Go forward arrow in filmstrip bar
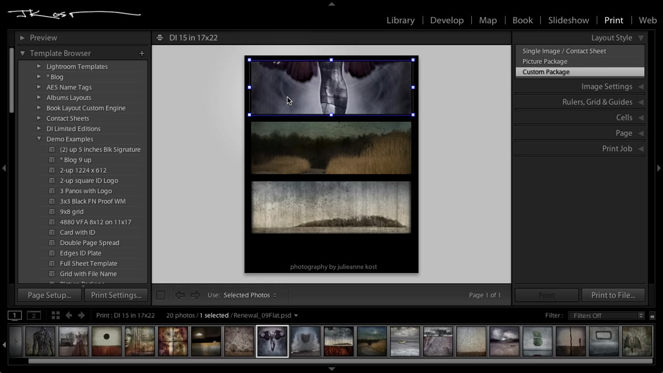This screenshot has height=373, width=663. coord(81,315)
